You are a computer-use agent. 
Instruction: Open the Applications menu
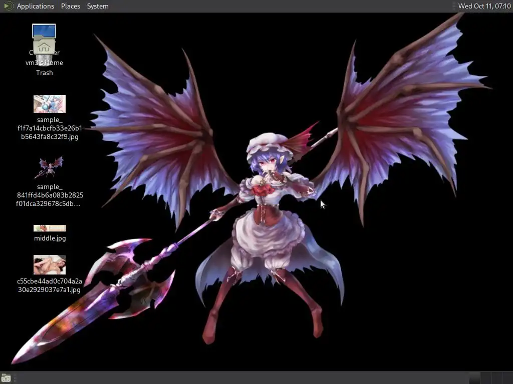36,6
